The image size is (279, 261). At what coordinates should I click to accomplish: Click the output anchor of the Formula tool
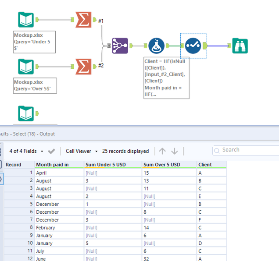click(168, 46)
